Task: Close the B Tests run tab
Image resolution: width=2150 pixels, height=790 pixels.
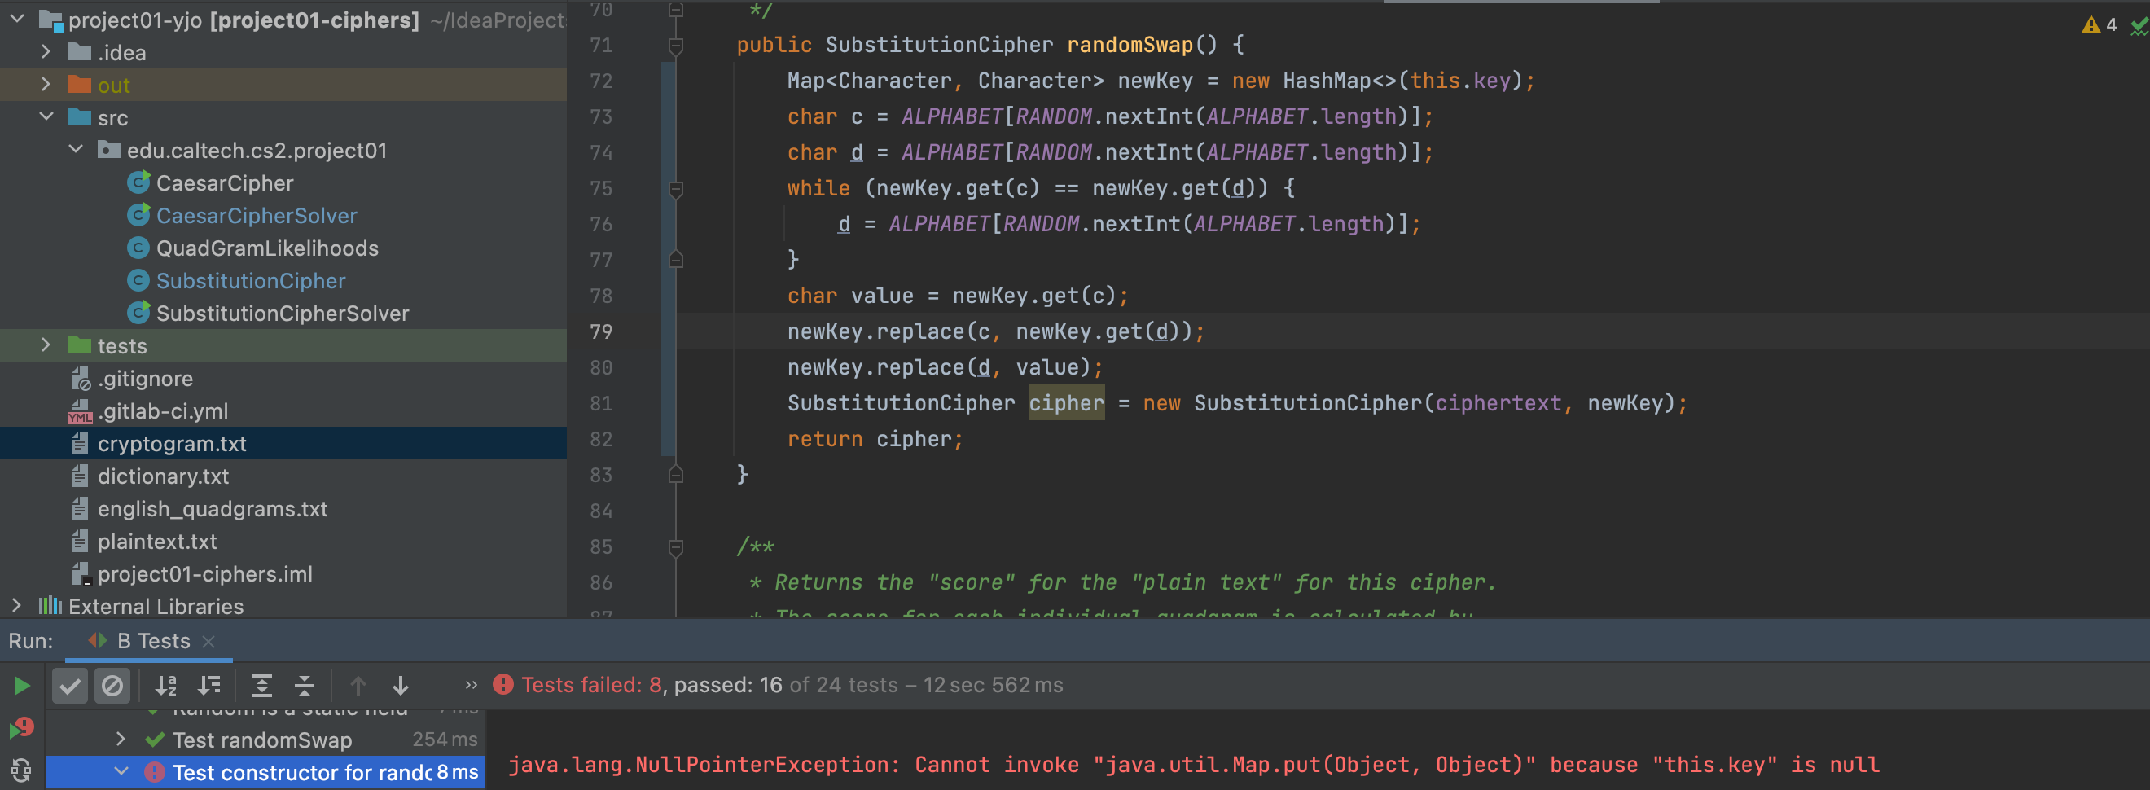Action: pyautogui.click(x=209, y=640)
